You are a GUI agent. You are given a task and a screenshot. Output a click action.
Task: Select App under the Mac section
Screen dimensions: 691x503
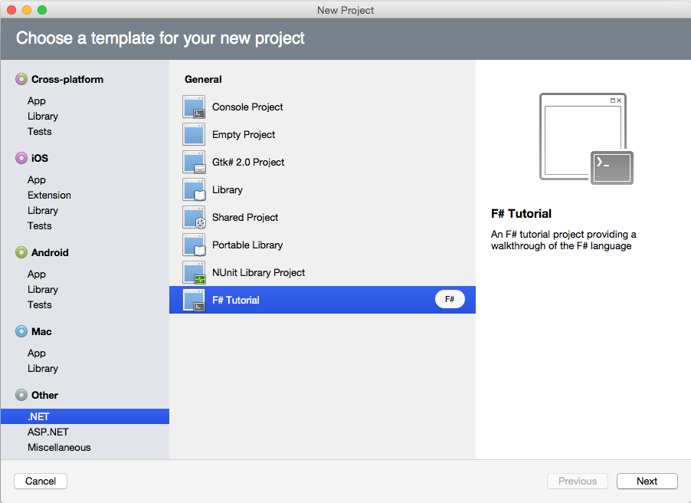(x=36, y=353)
